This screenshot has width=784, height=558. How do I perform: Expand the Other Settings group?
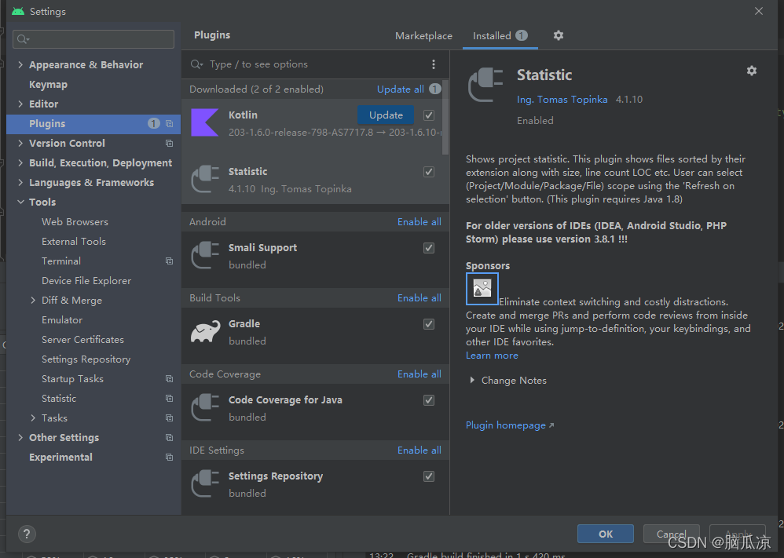tap(20, 438)
